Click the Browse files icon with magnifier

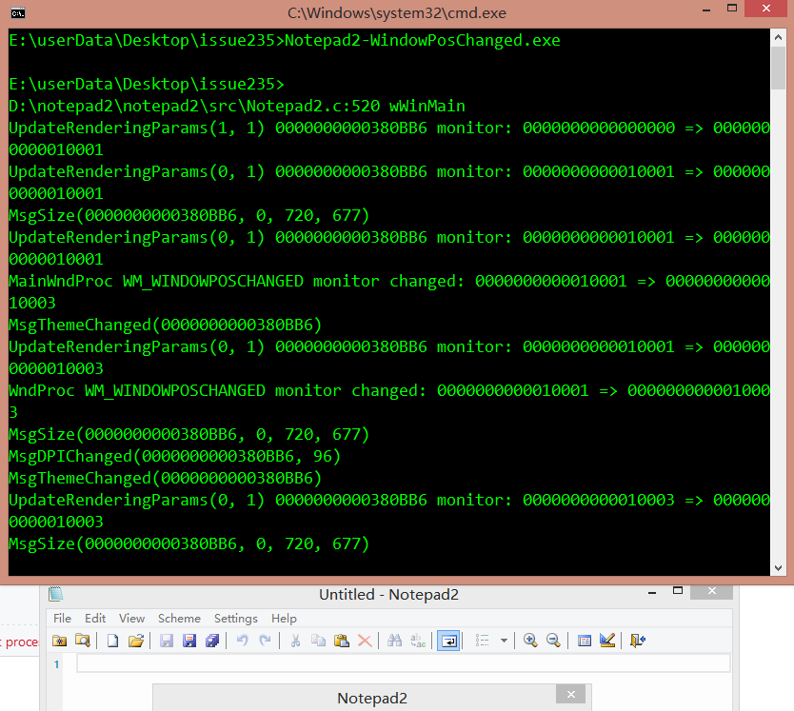pyautogui.click(x=83, y=641)
